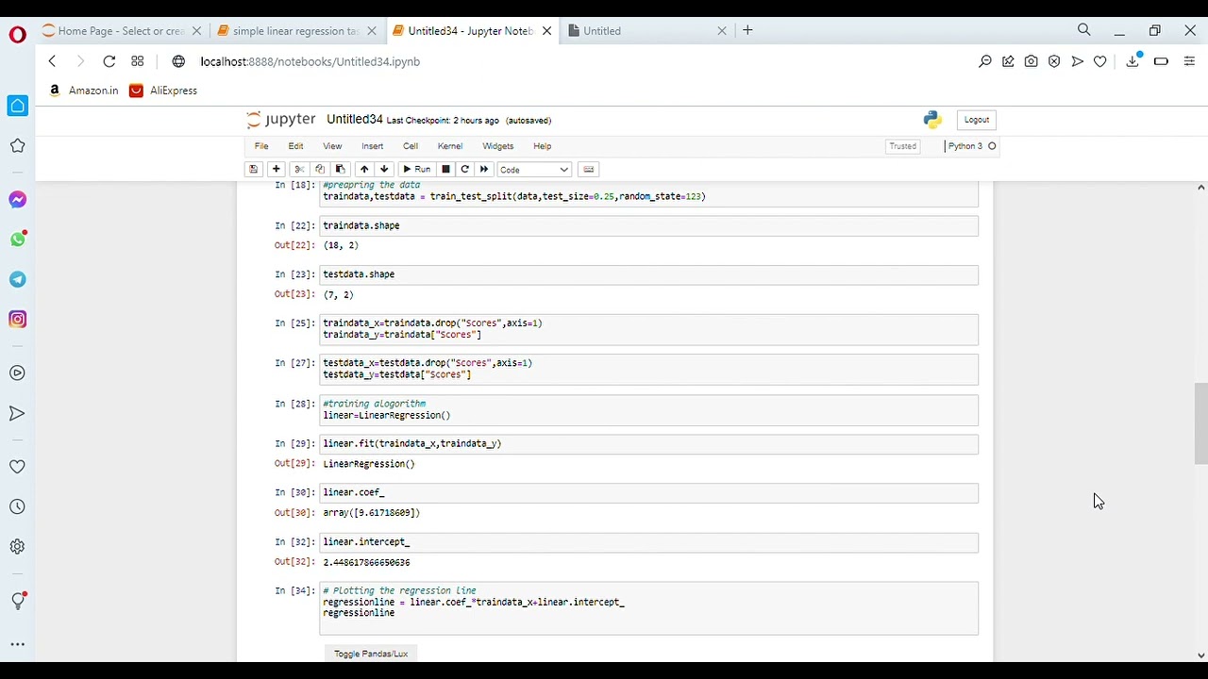Open sidebar star bookmarks icon

pos(17,145)
